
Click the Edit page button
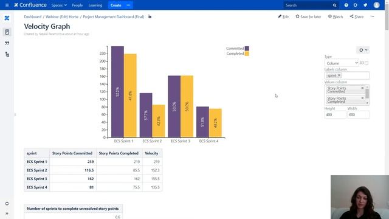[283, 16]
